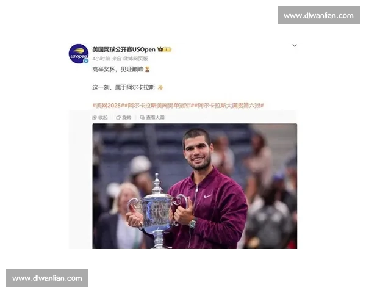The height and width of the screenshot is (293, 366).
Task: Click the trophy emoji after 见证巅峰
Action: pyautogui.click(x=147, y=69)
